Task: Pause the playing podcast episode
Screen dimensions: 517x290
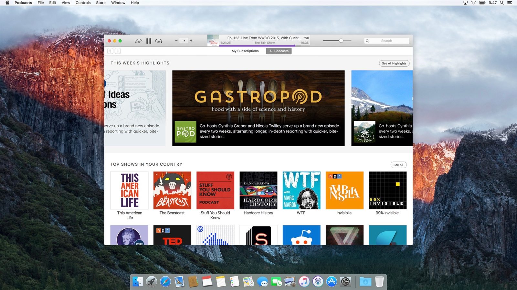Action: coord(149,41)
